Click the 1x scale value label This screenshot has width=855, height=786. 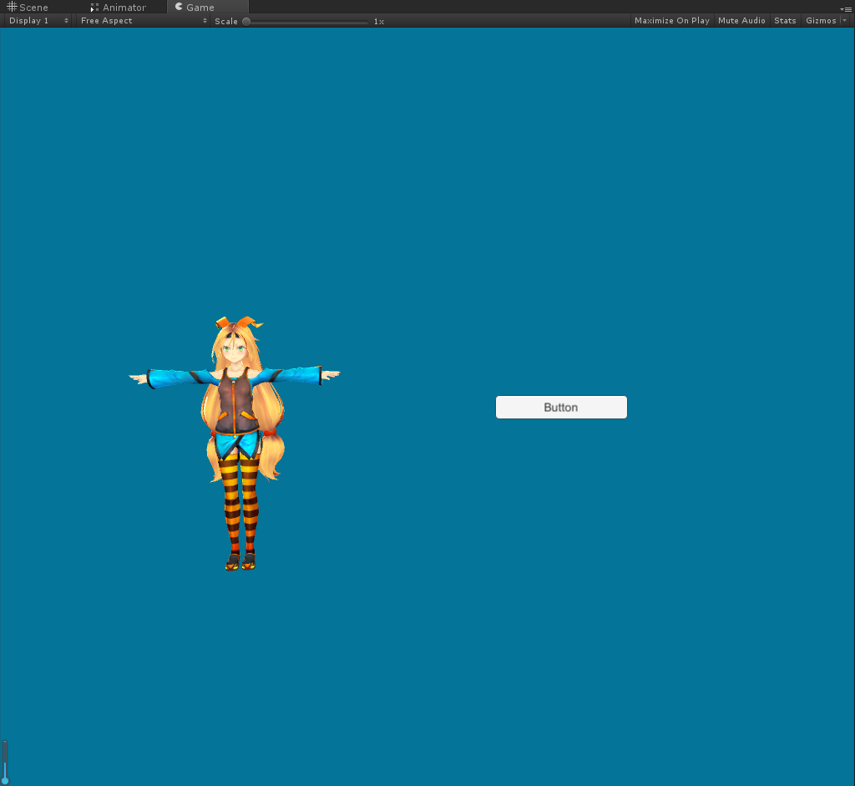(x=378, y=22)
